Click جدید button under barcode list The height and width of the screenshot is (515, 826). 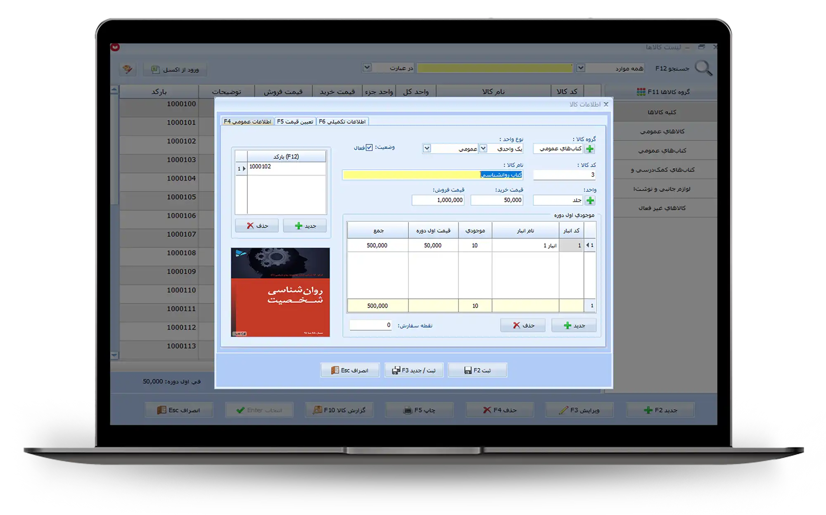[x=305, y=225]
